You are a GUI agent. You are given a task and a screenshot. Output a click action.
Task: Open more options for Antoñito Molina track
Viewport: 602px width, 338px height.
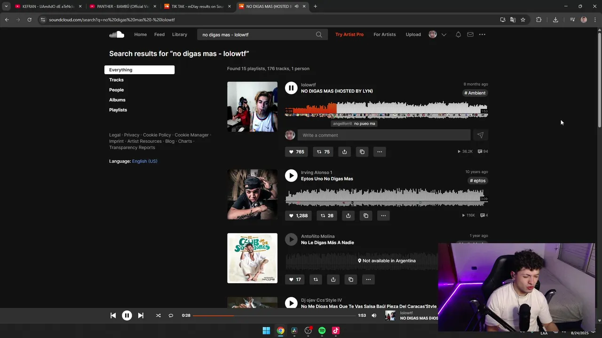point(368,279)
